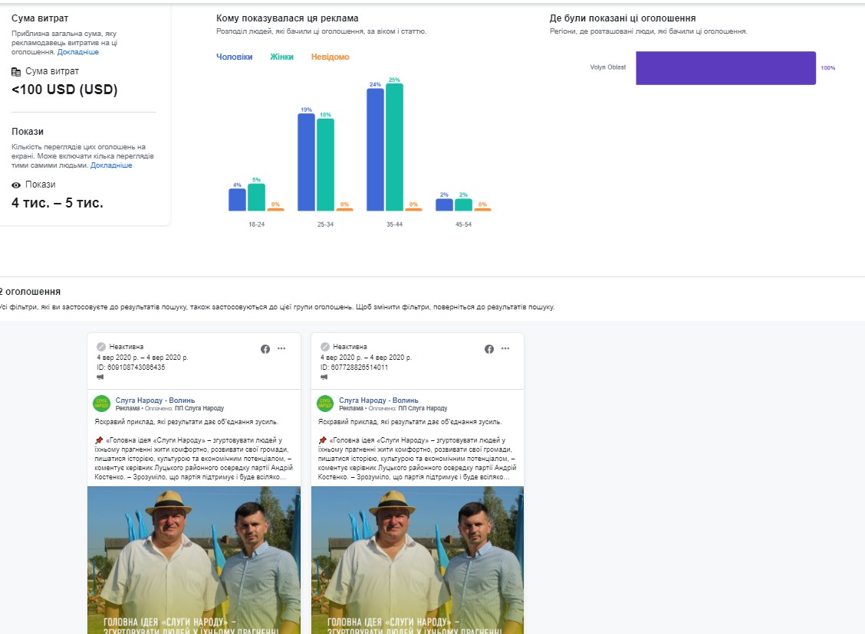Toggle the Чоловіки legend series
The width and height of the screenshot is (865, 634).
click(234, 57)
